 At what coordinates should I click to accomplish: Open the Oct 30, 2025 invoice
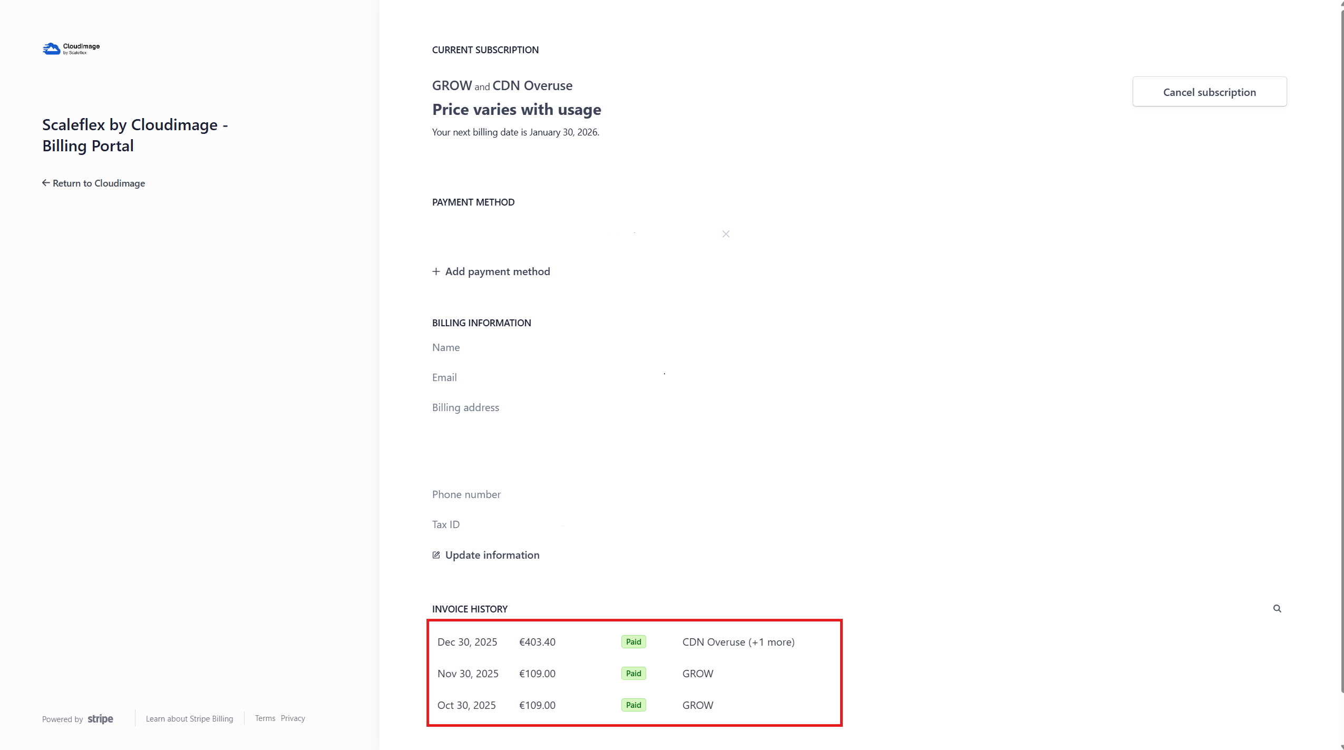click(466, 705)
